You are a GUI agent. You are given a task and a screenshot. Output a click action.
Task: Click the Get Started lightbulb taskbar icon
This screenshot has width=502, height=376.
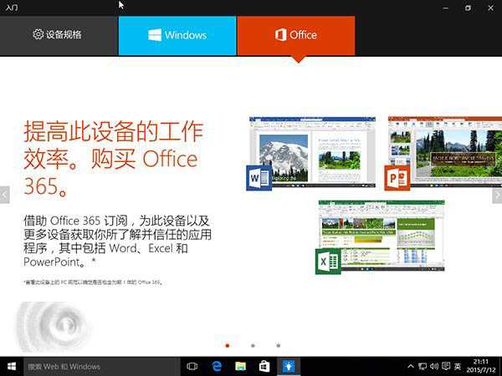289,367
